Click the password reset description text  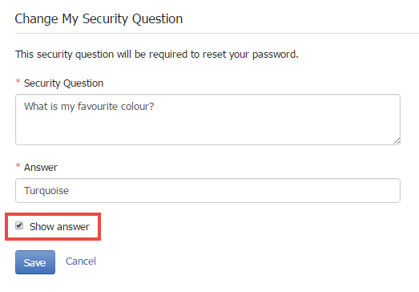156,55
